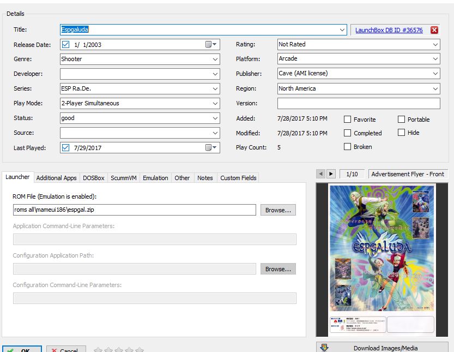Open the Last Played calendar picker
This screenshot has height=352, width=454.
tap(211, 147)
